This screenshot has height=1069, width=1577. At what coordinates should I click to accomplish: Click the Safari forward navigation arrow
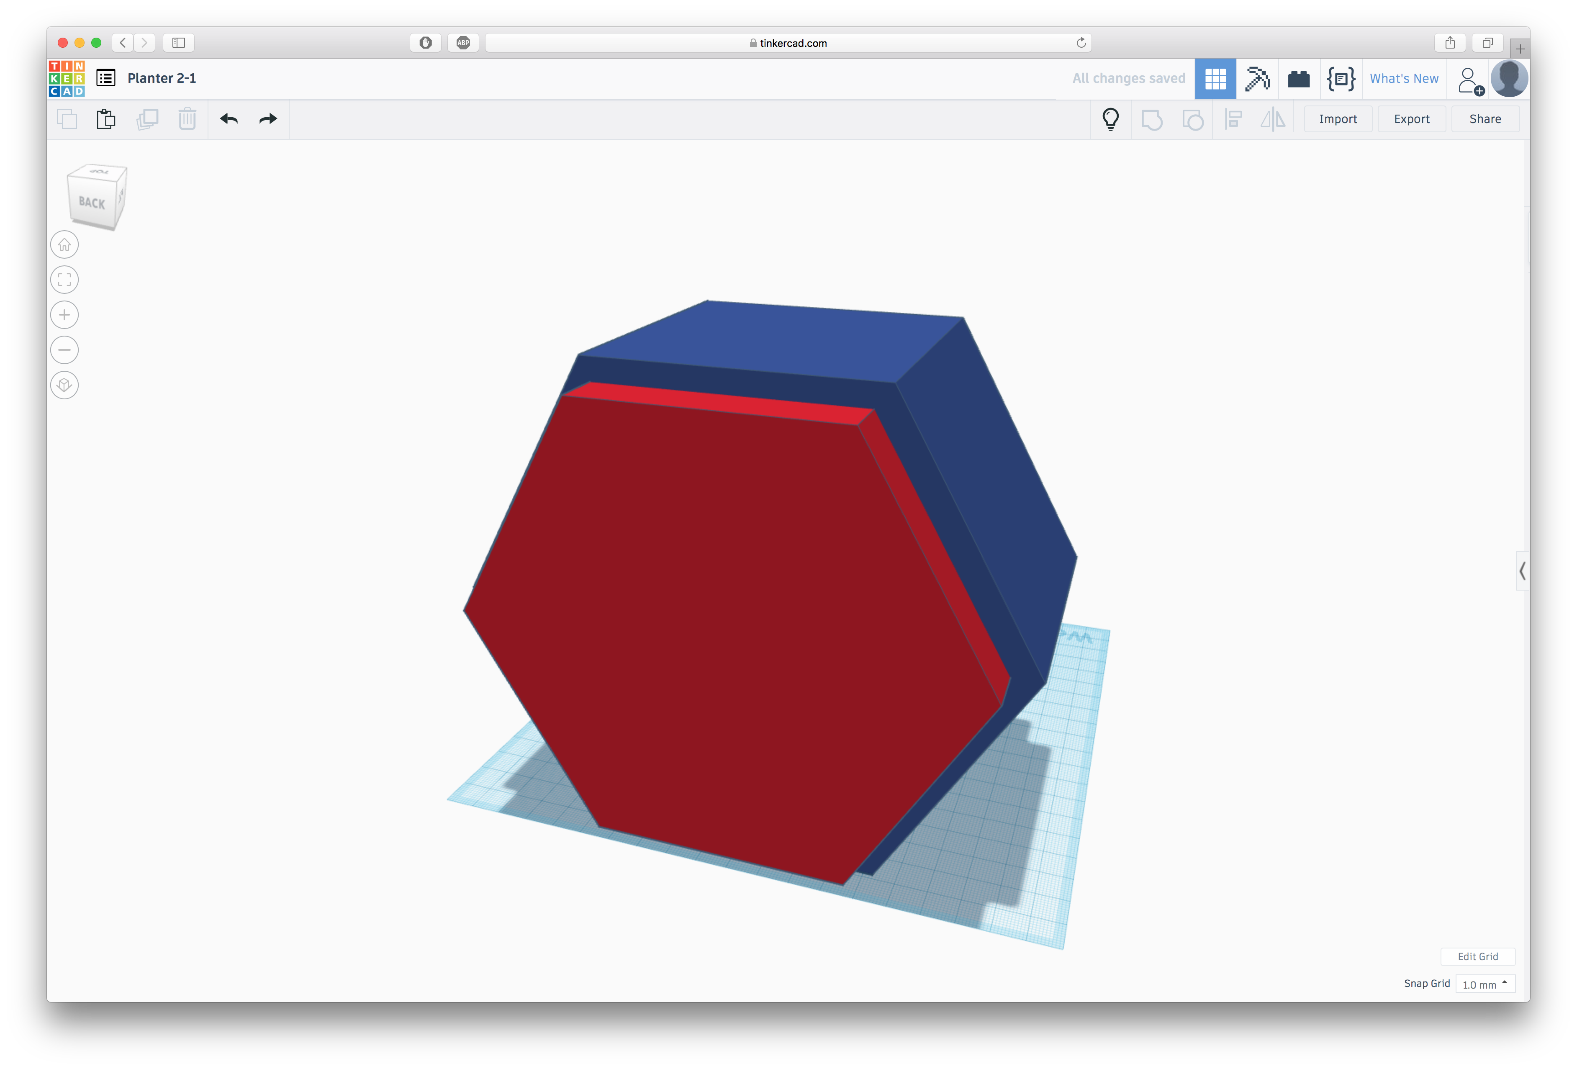click(144, 43)
